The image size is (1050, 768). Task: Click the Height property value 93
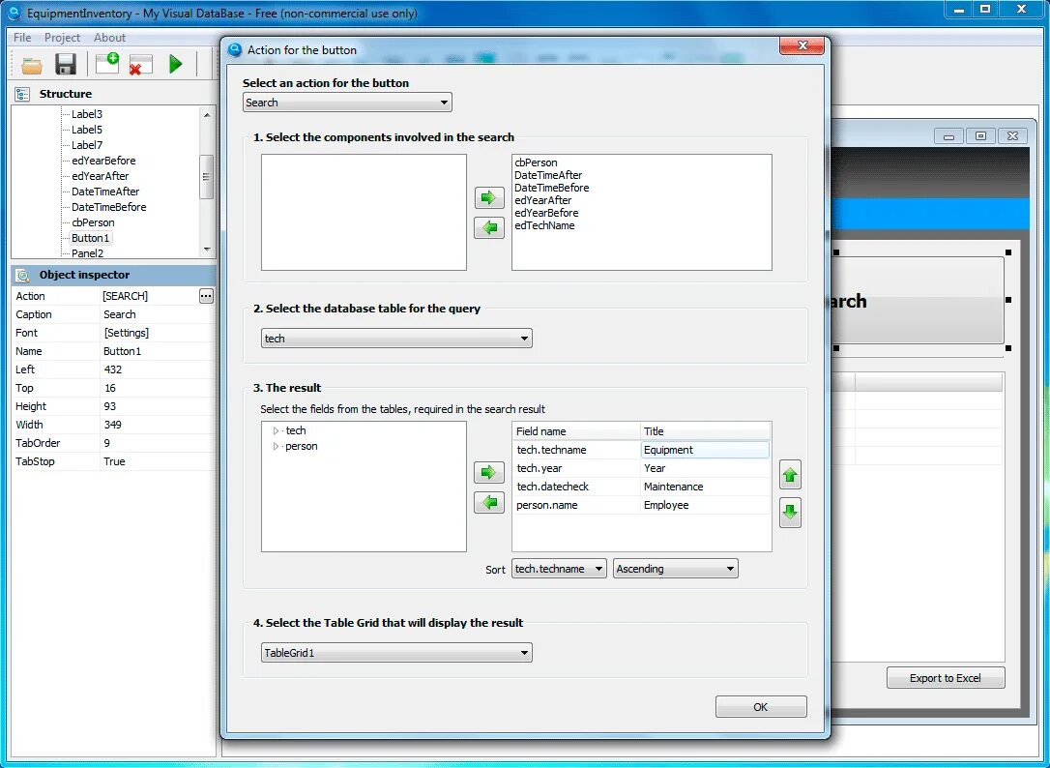coord(157,407)
